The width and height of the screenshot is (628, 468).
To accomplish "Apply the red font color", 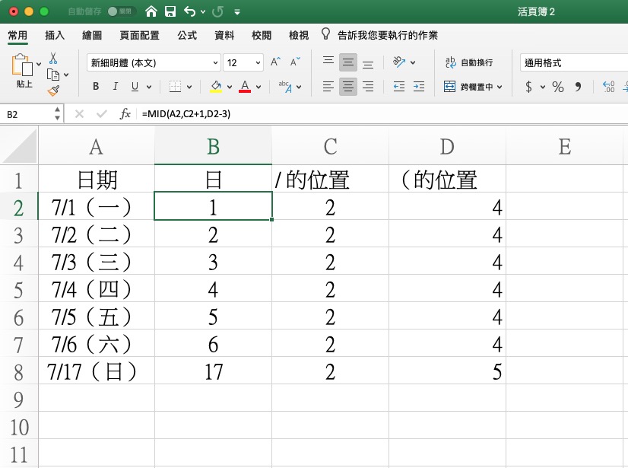I will click(x=245, y=86).
